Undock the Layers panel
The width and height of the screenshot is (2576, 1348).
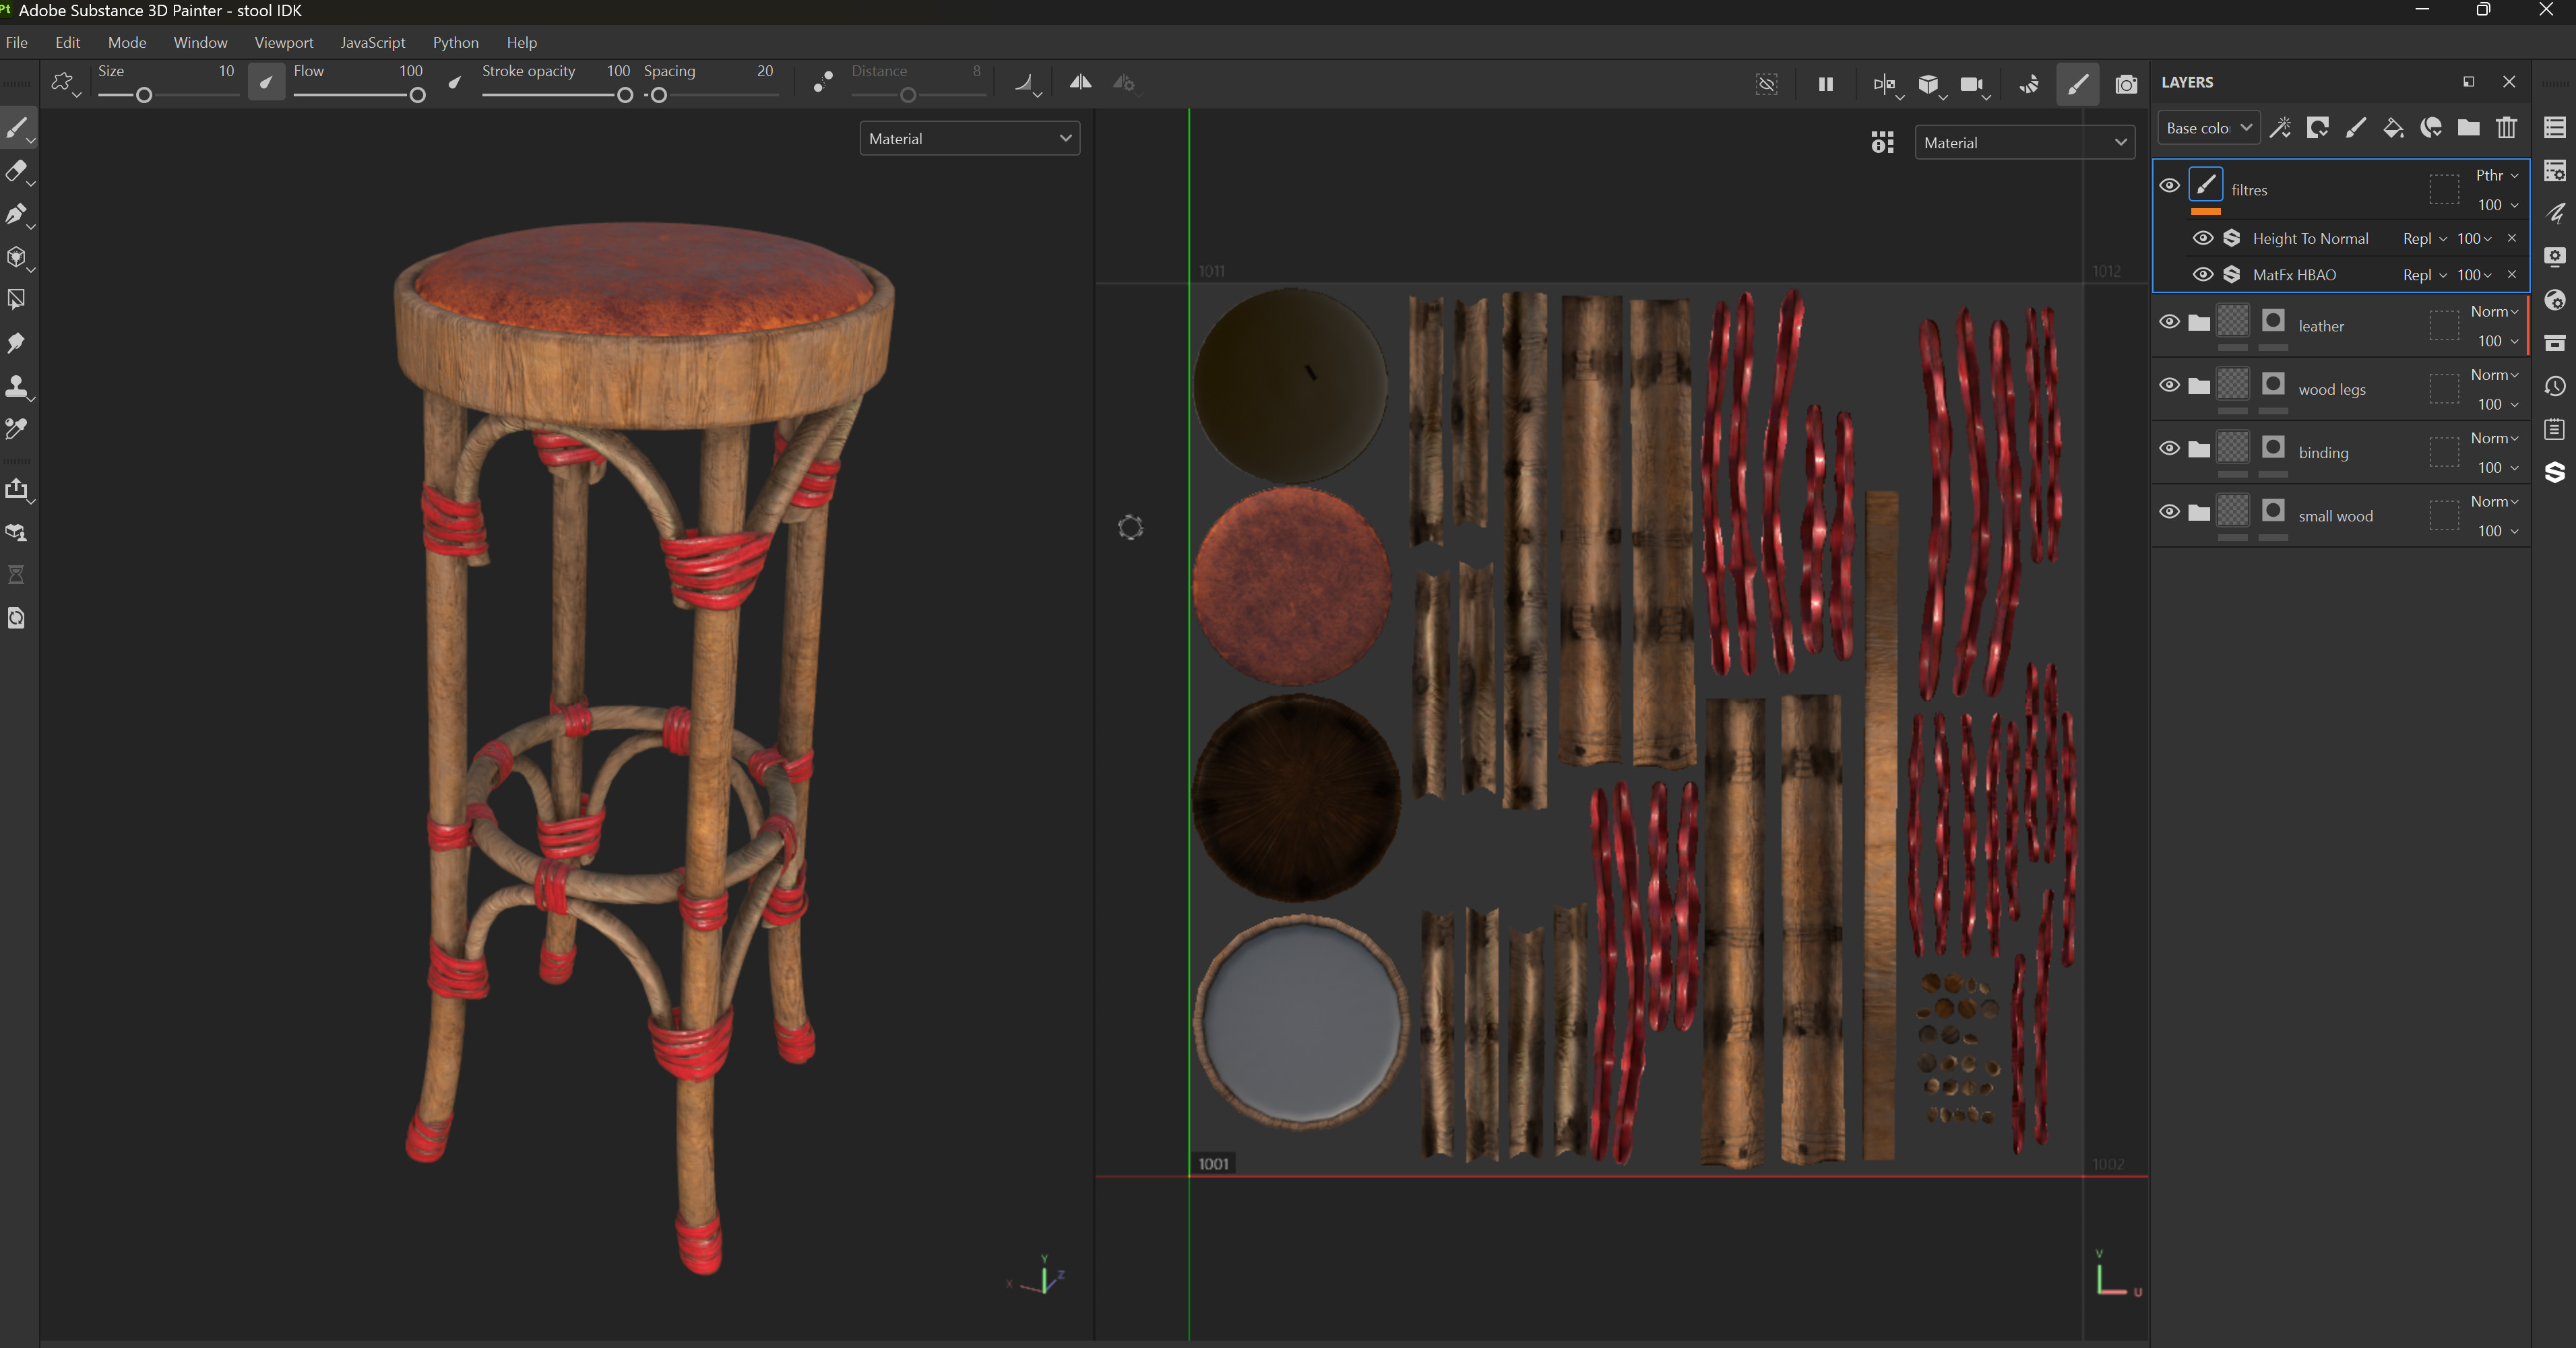[x=2468, y=82]
